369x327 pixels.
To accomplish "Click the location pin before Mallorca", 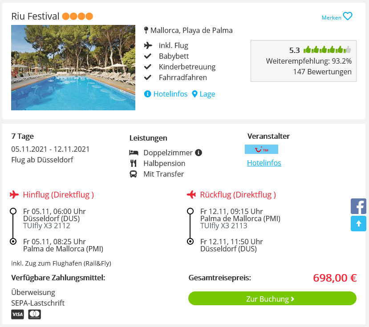I will point(146,31).
